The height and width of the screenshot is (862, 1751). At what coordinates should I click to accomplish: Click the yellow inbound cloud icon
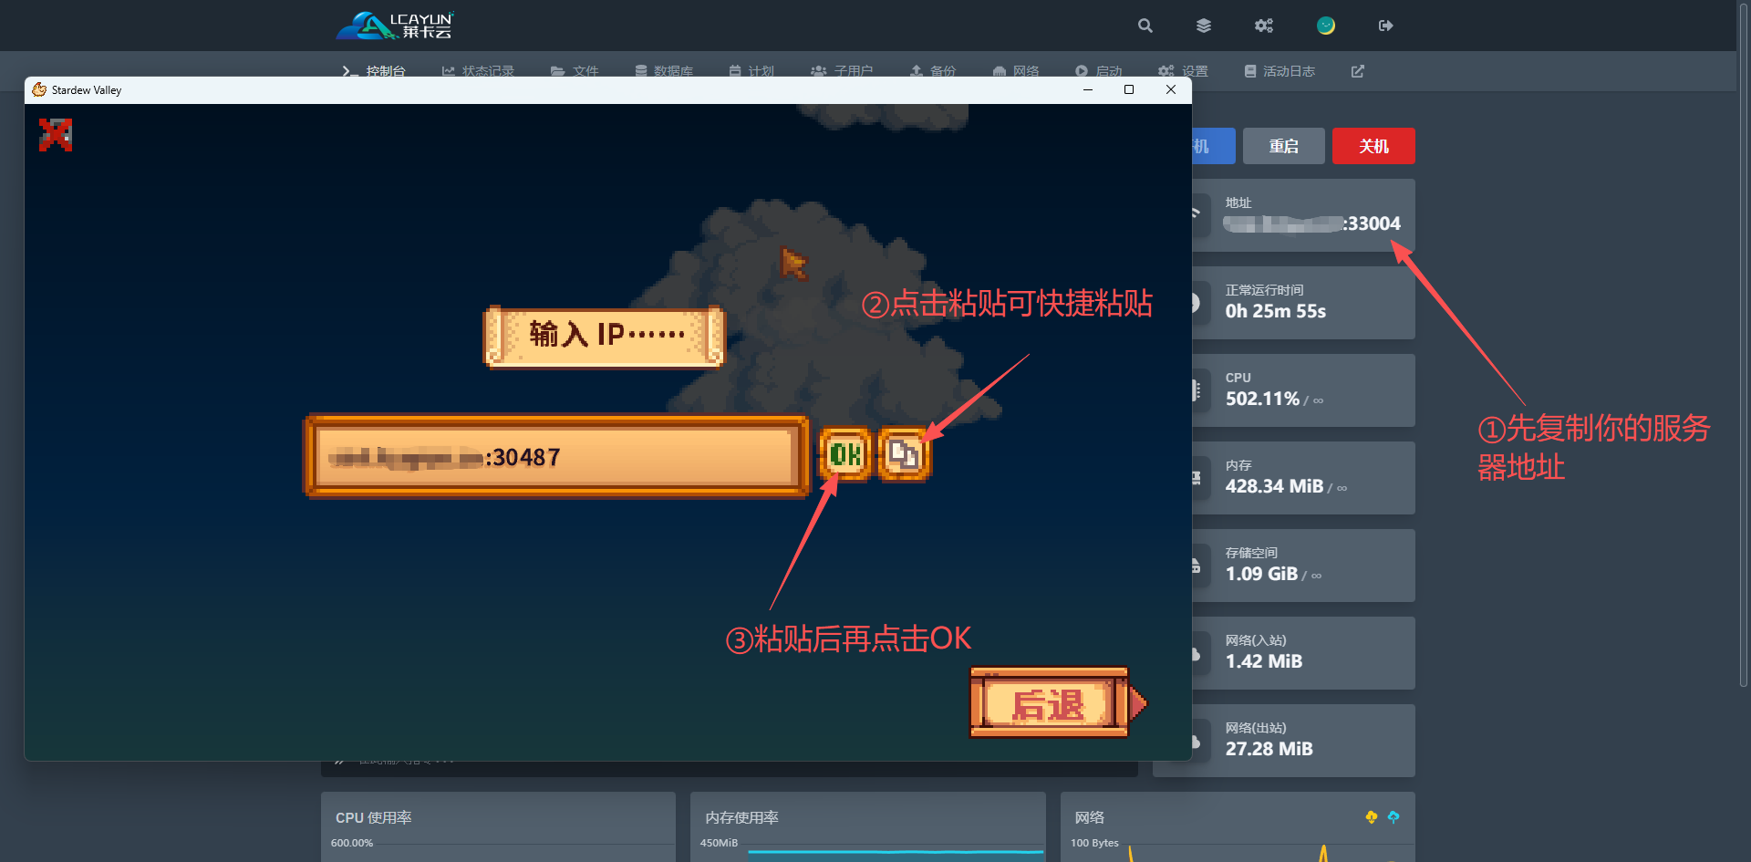1371,817
